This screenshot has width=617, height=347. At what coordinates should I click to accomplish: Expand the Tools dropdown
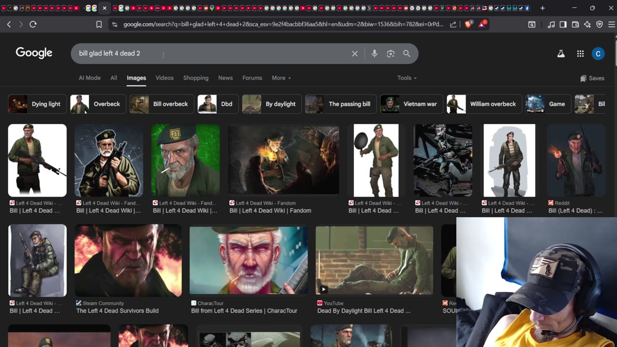pyautogui.click(x=407, y=78)
